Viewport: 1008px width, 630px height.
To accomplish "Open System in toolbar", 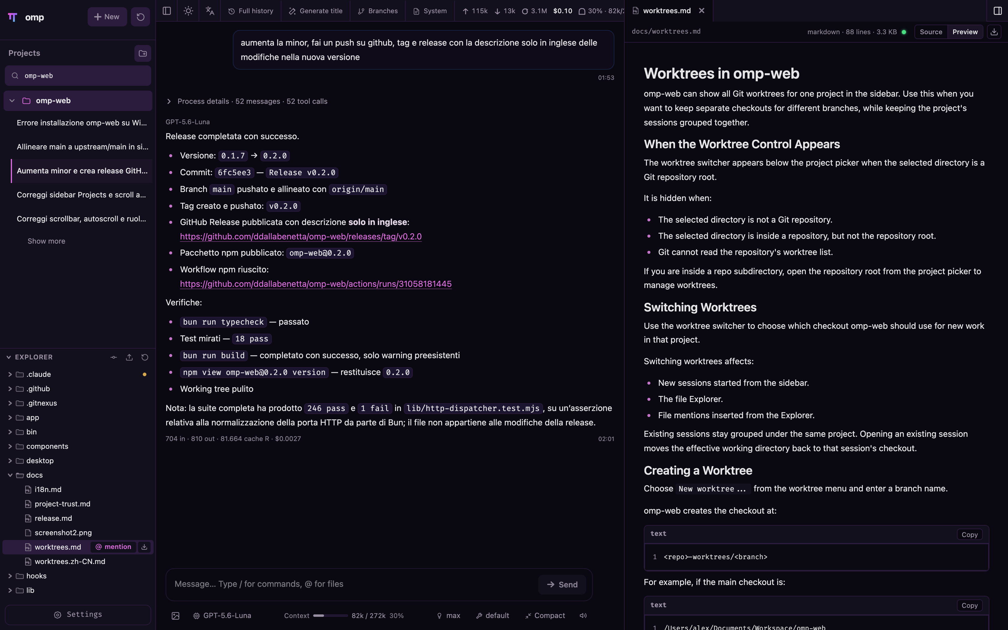I will point(430,11).
